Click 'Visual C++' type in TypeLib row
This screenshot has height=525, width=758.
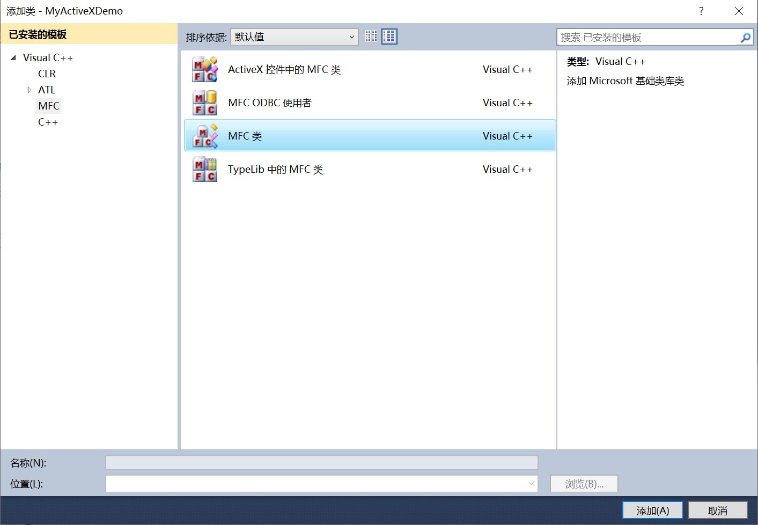tap(507, 170)
